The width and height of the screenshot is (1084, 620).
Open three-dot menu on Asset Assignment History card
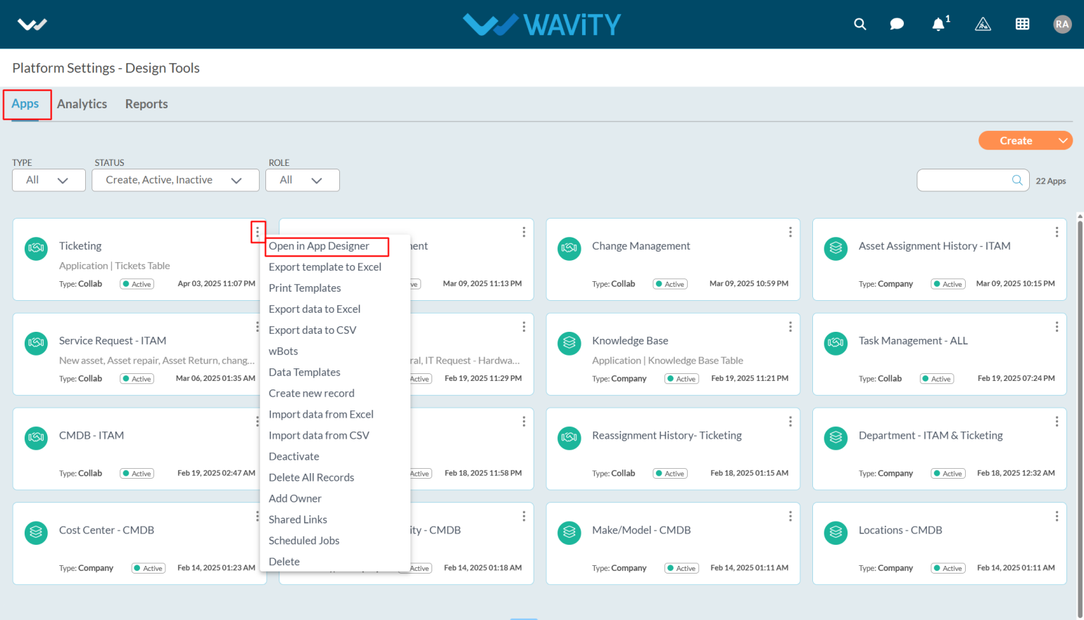pyautogui.click(x=1057, y=232)
